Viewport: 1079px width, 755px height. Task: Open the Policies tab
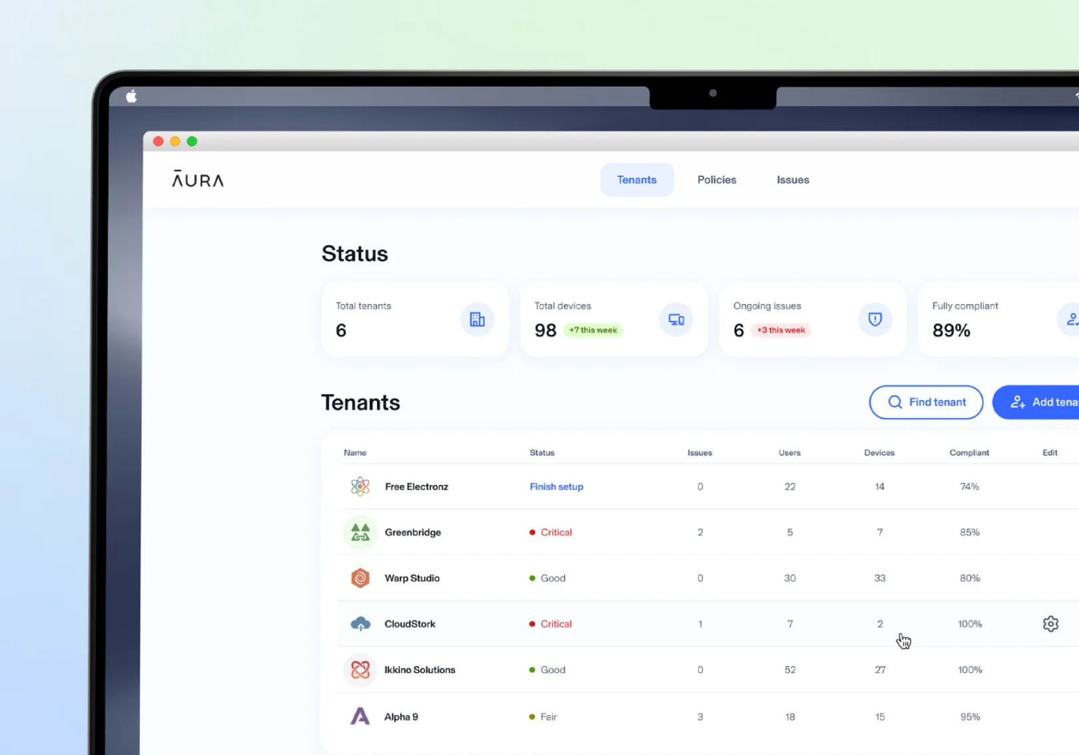point(717,180)
